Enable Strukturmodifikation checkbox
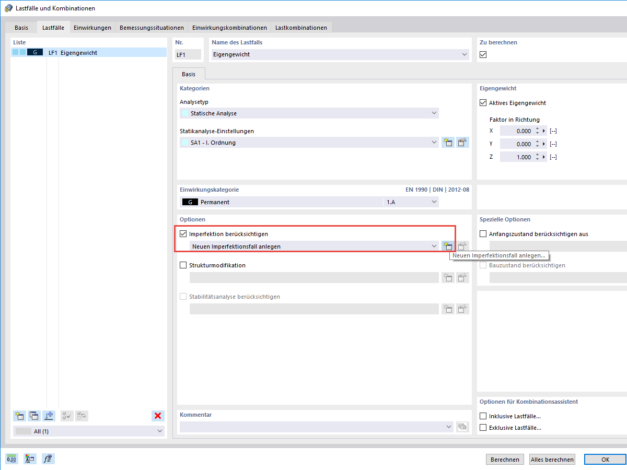Screen dimensions: 627x470 tap(183, 265)
